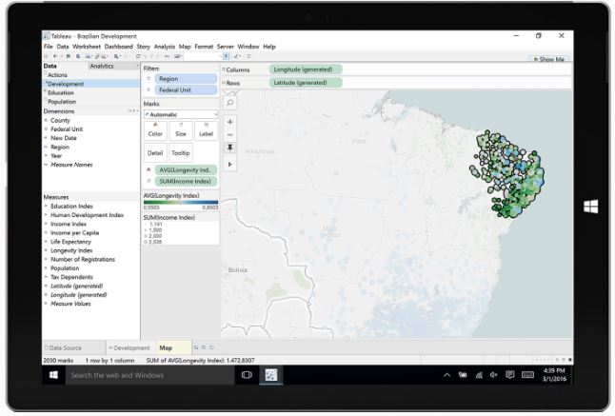
Task: Click the Latitude (generated) rows pill
Action: (x=306, y=83)
